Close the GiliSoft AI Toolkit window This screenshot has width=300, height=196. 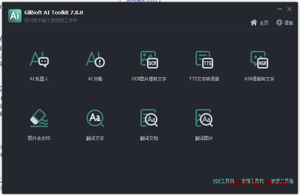pyautogui.click(x=290, y=9)
